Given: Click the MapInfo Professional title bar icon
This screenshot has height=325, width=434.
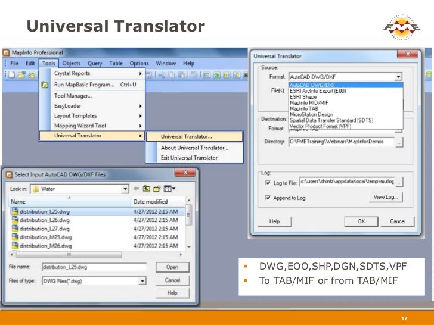Looking at the screenshot, I should point(6,52).
